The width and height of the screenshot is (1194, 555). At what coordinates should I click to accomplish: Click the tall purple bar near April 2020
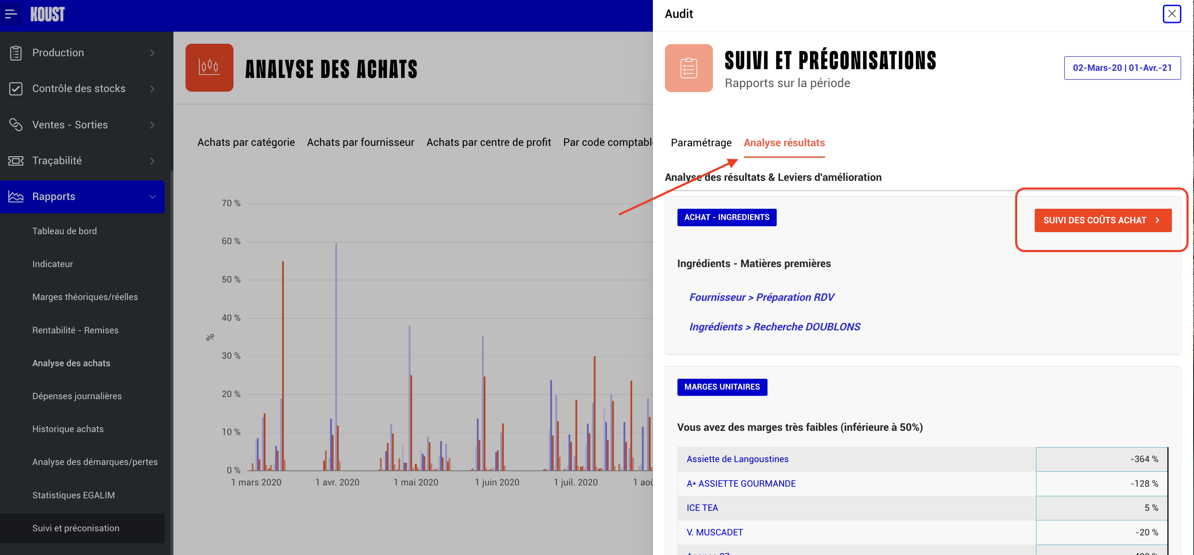point(336,356)
